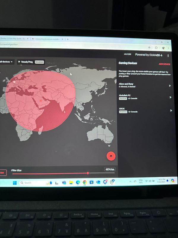Click the 0 Allowed, 0 Denied text
This screenshot has width=178, height=238.
pyautogui.click(x=127, y=87)
